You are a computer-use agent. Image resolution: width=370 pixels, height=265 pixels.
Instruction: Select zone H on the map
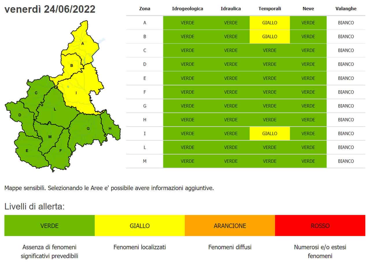point(110,128)
